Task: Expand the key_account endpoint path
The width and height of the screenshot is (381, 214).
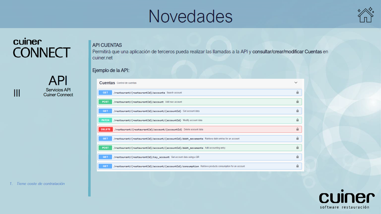Action: pyautogui.click(x=141, y=158)
